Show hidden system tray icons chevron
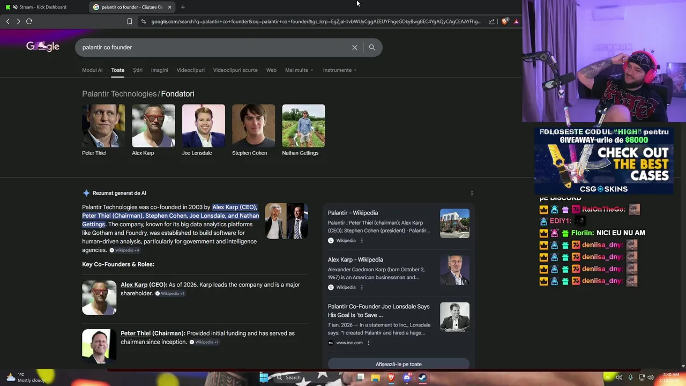 [x=607, y=377]
